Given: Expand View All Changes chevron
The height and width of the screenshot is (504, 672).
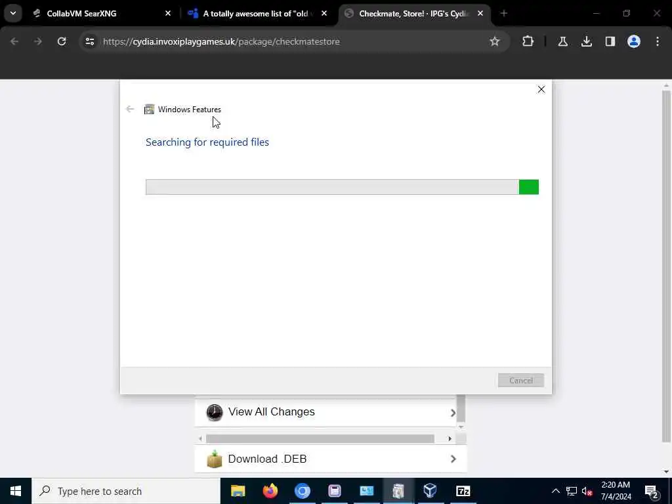Looking at the screenshot, I should tap(453, 413).
